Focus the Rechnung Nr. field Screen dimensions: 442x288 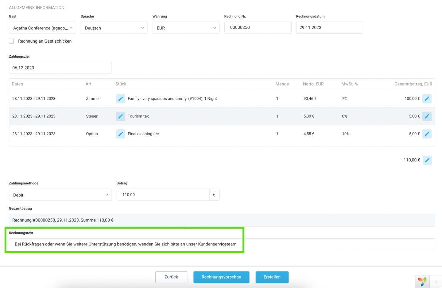coord(258,28)
